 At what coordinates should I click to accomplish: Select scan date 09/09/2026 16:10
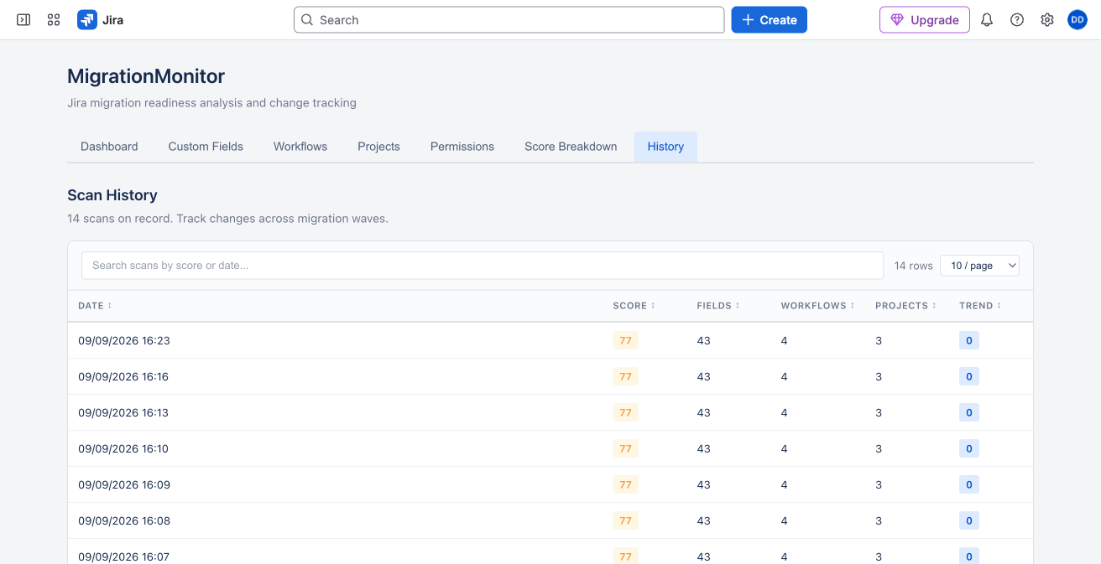coord(123,449)
